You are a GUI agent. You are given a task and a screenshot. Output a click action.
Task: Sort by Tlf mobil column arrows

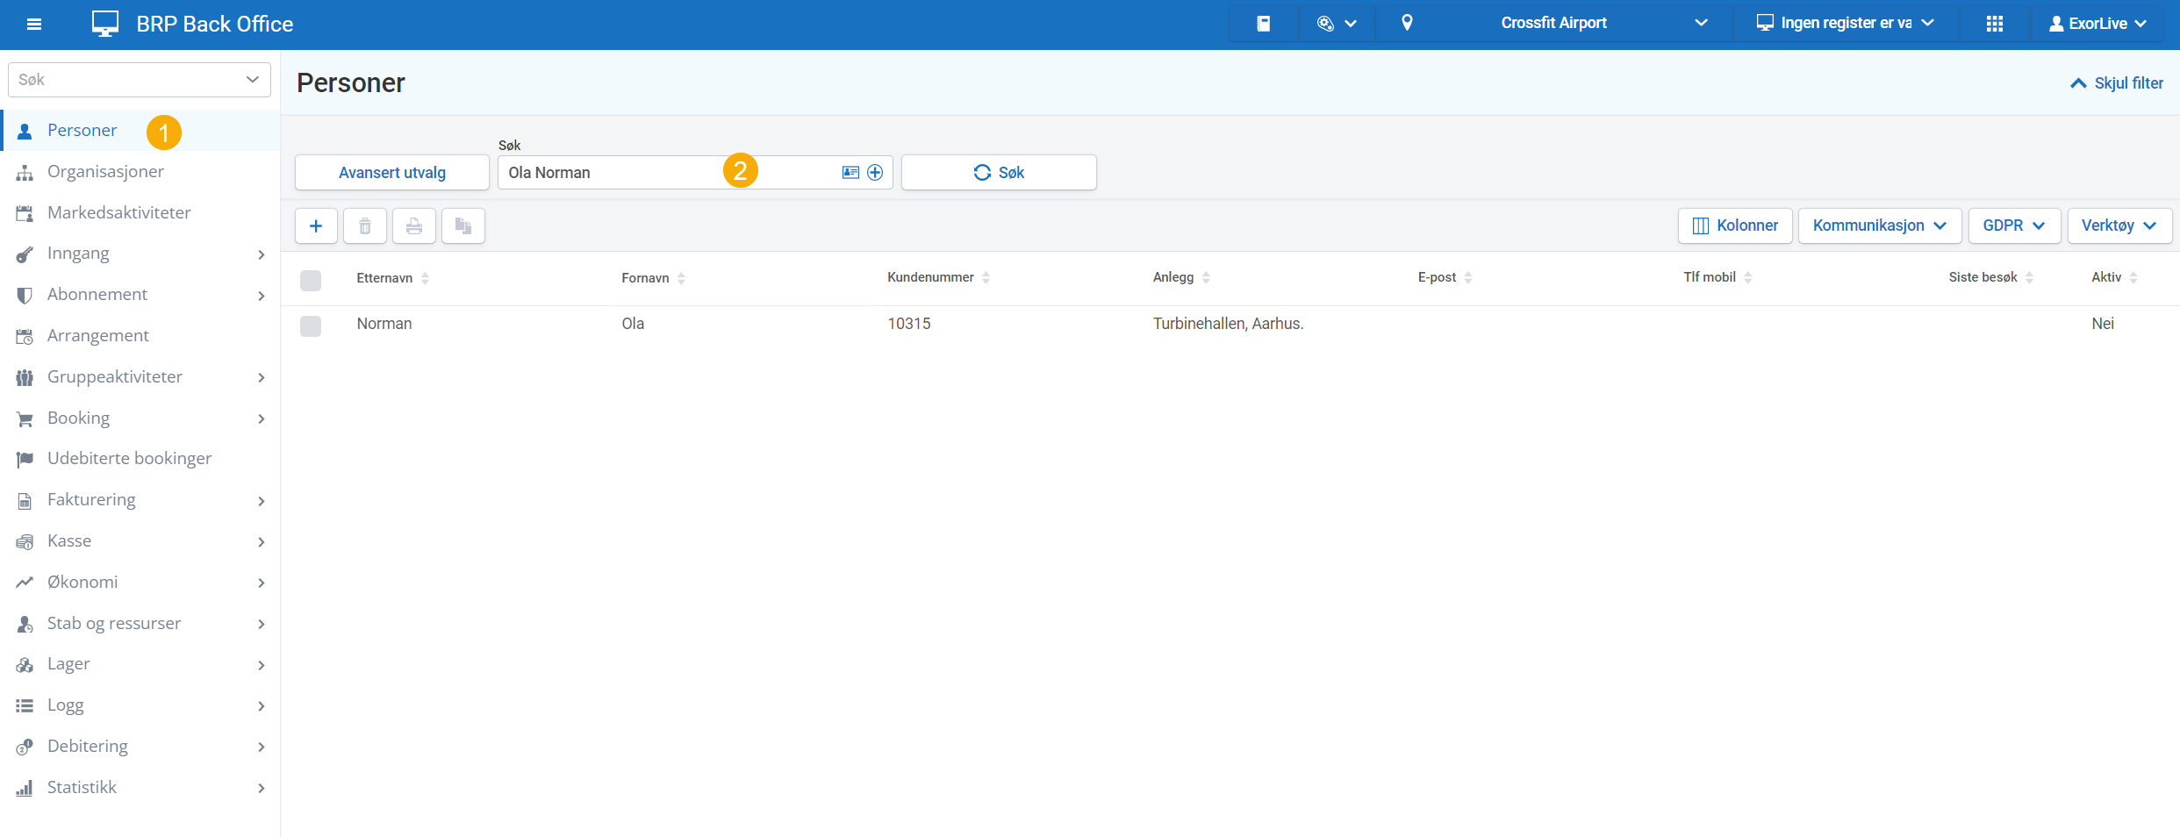[x=1748, y=277]
